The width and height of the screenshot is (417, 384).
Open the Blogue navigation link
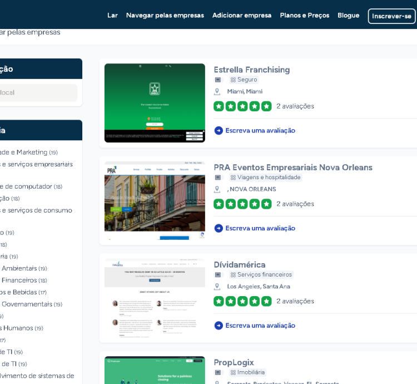click(x=348, y=16)
